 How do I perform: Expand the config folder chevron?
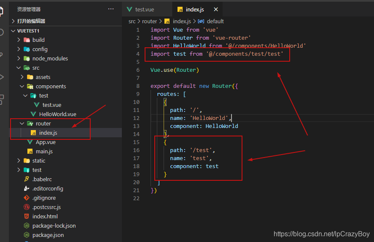point(19,49)
